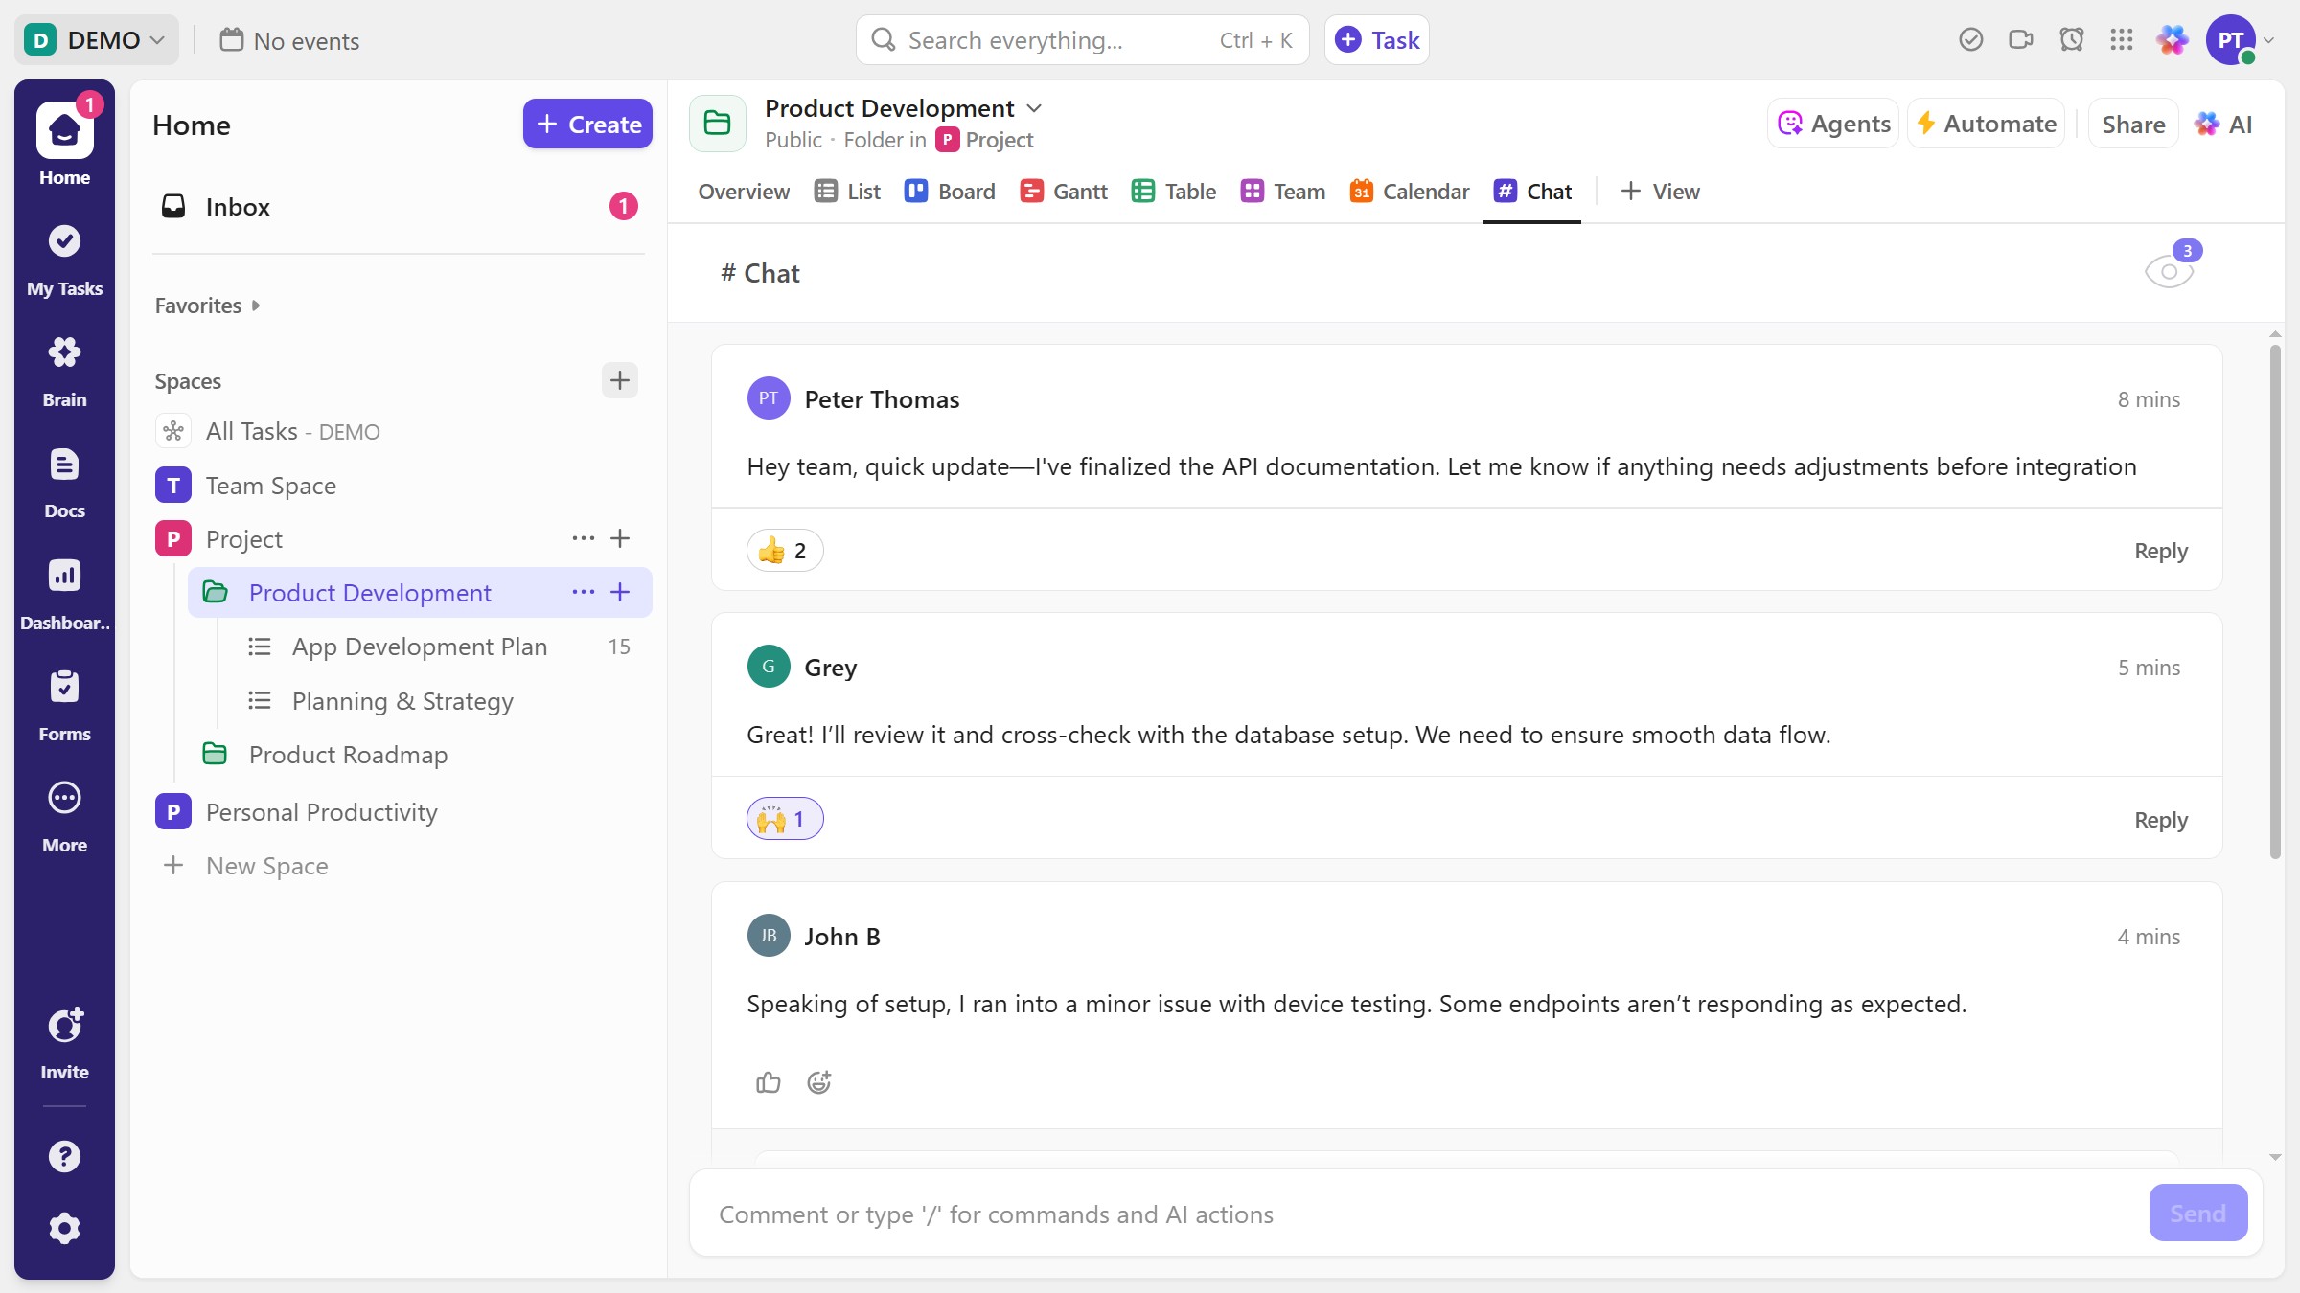Select the Forms icon in sidebar

pos(63,702)
